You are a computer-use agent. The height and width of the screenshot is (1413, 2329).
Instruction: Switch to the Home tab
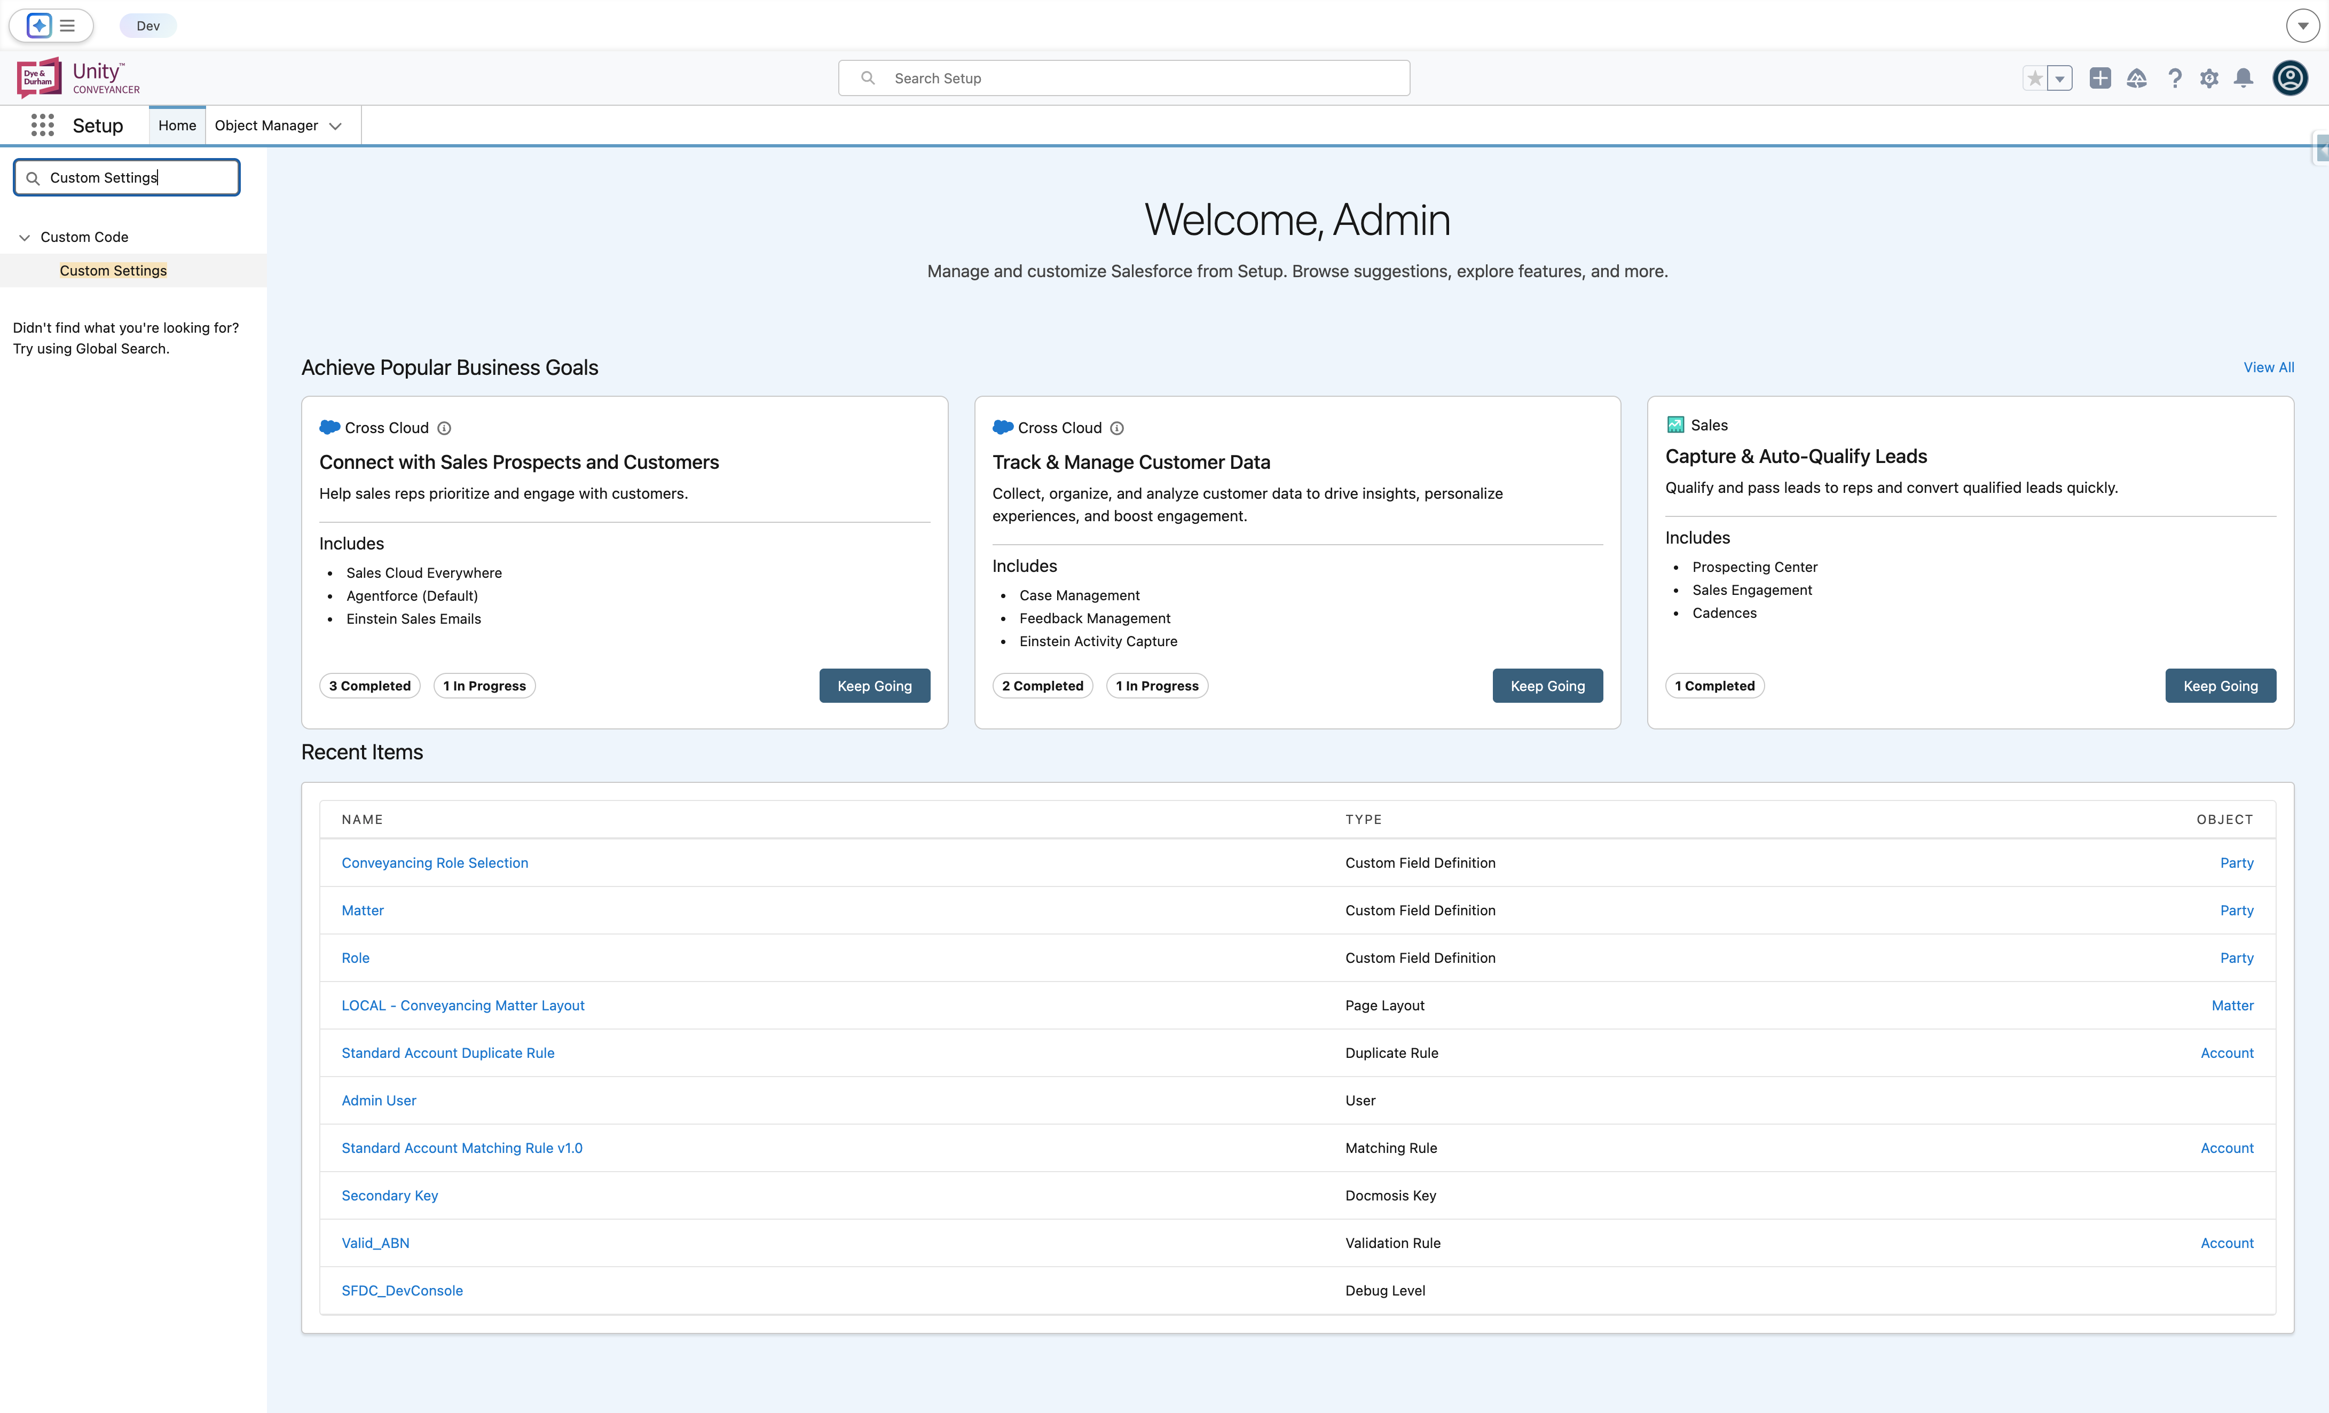(177, 125)
